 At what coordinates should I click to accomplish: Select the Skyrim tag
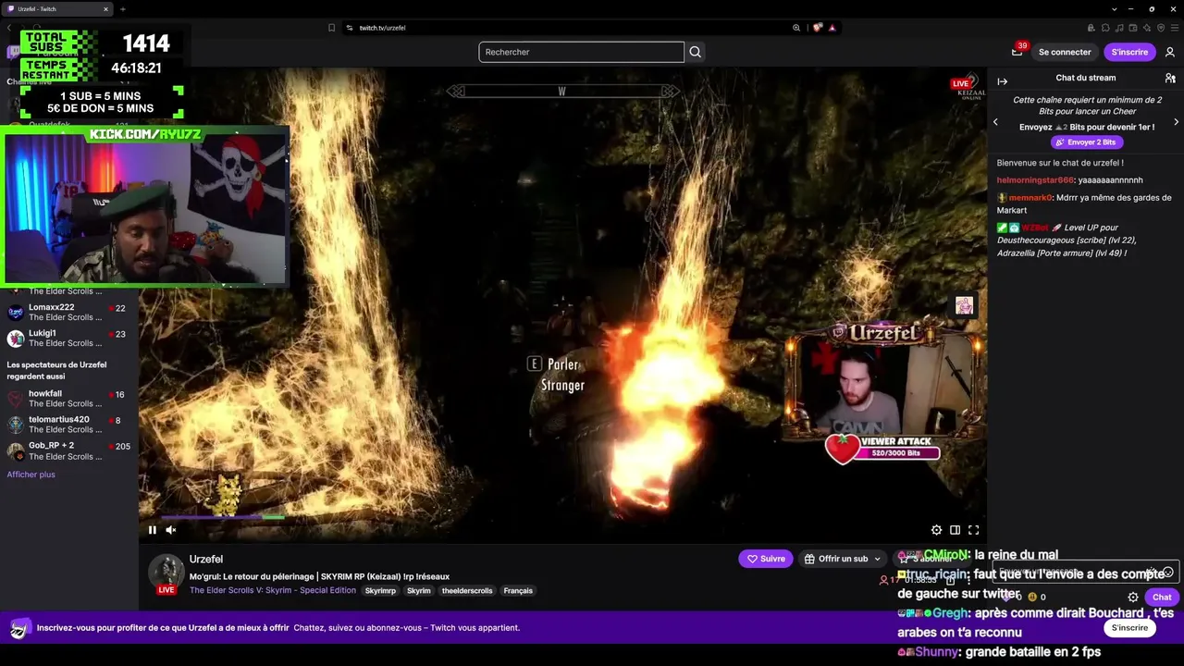click(x=419, y=590)
